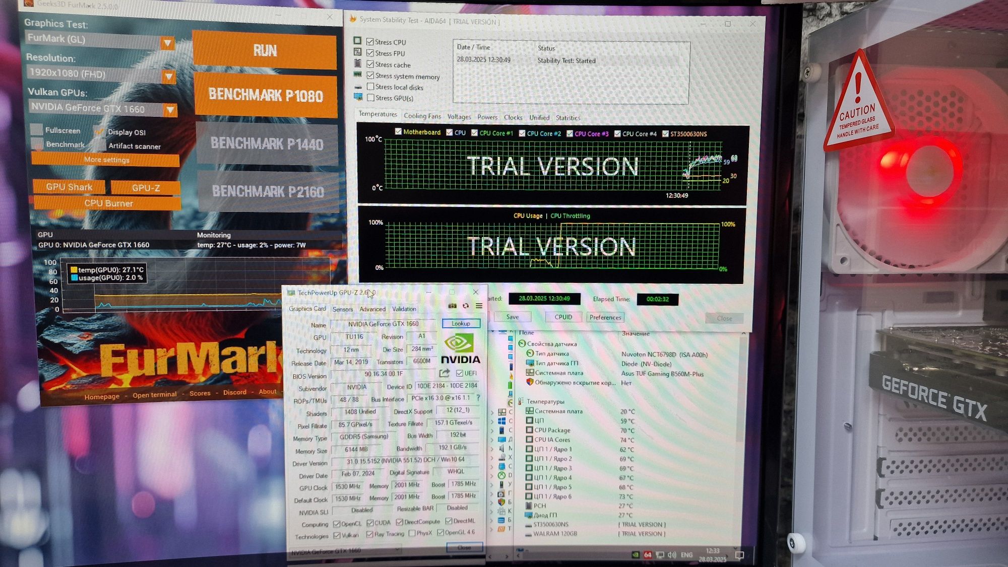Click the Windows logo icon in AIDA64 tree
The height and width of the screenshot is (567, 1008).
[x=501, y=421]
